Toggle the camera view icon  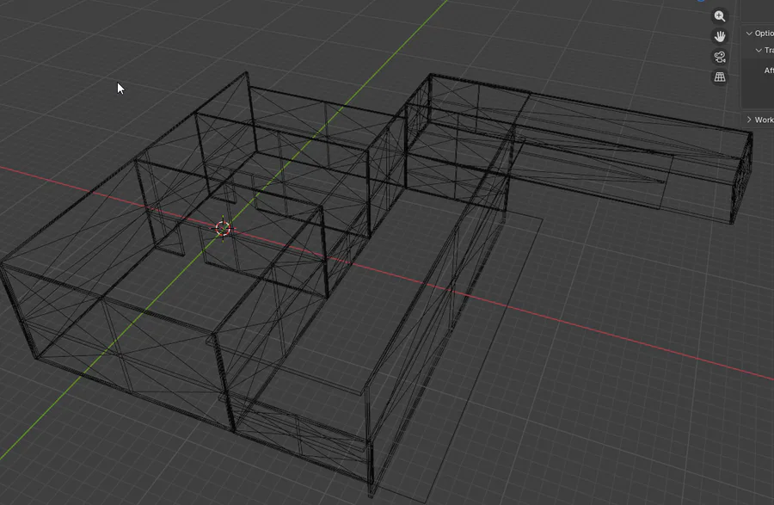tap(720, 57)
